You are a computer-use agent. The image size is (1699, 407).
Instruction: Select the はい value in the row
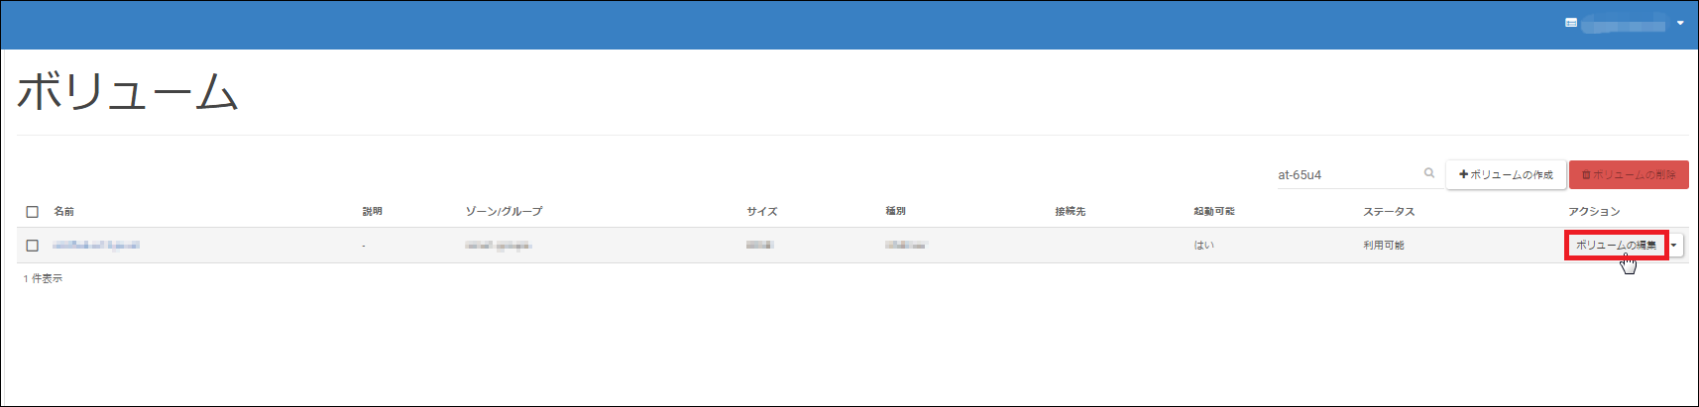(1204, 245)
